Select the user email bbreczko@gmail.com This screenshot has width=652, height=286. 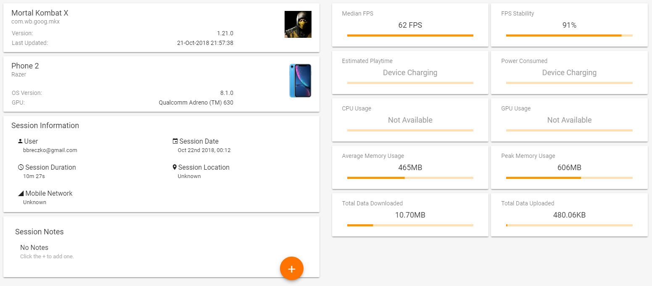(50, 150)
